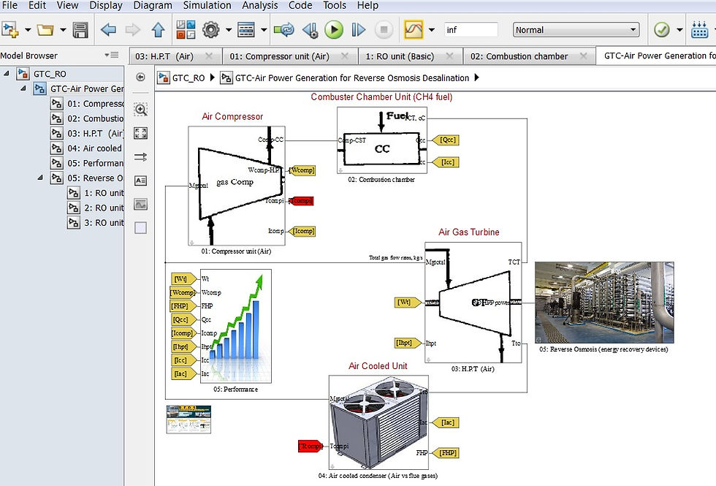Open model configuration parameters gear
Image resolution: width=716 pixels, height=486 pixels.
click(210, 30)
